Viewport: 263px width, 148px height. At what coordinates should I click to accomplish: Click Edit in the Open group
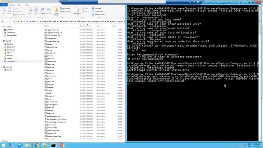tap(85, 12)
